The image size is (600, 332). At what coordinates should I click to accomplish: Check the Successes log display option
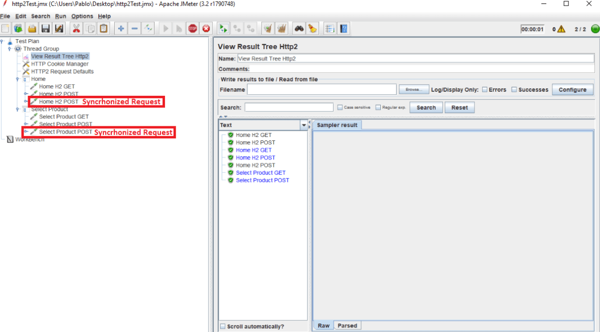tap(515, 89)
